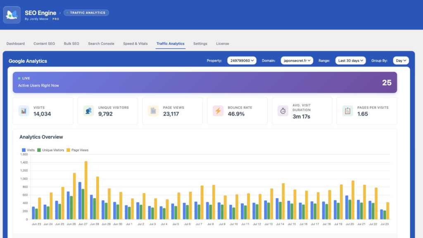This screenshot has width=423, height=238.
Task: Click the 1,600 y-axis label
Action: (24, 155)
